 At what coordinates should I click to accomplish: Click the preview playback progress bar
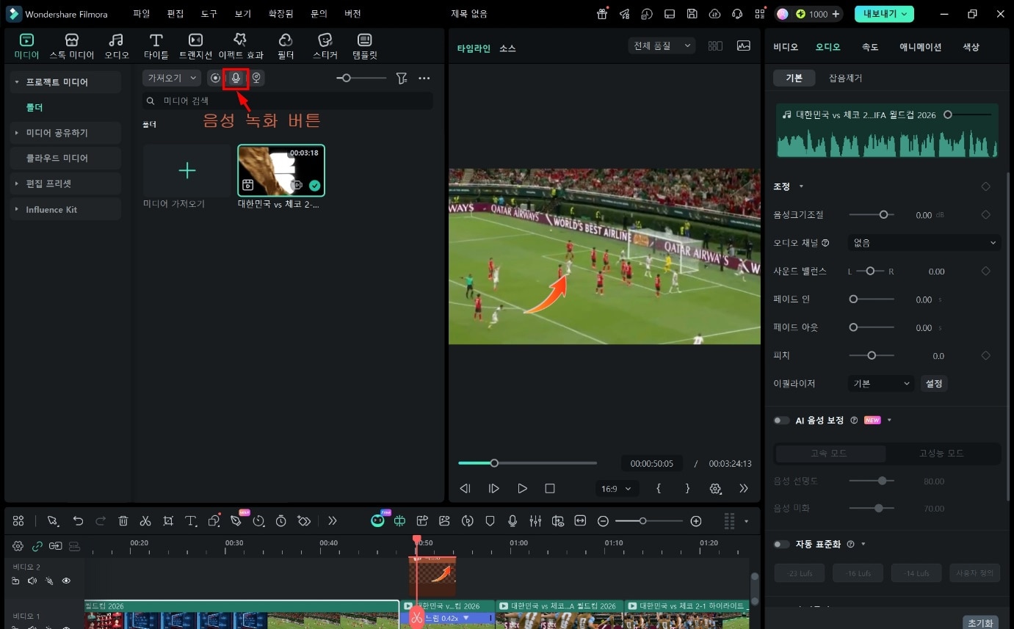coord(527,463)
